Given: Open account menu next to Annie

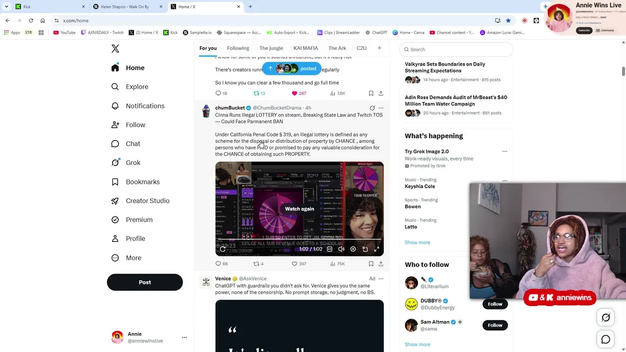Looking at the screenshot, I should 184,337.
